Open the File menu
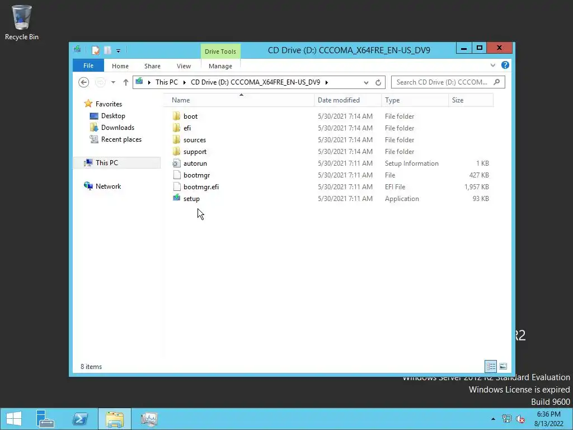 (x=88, y=66)
